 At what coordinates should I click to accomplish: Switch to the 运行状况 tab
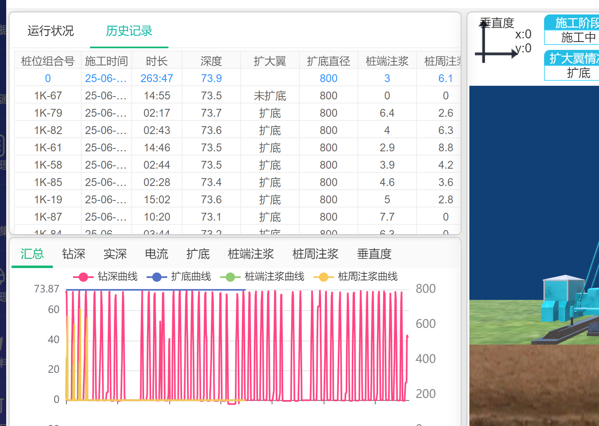click(x=50, y=31)
